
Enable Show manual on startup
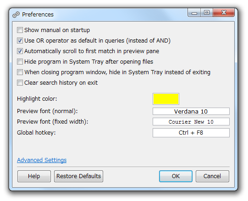click(x=20, y=30)
